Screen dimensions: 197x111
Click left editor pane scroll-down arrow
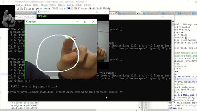(139, 107)
